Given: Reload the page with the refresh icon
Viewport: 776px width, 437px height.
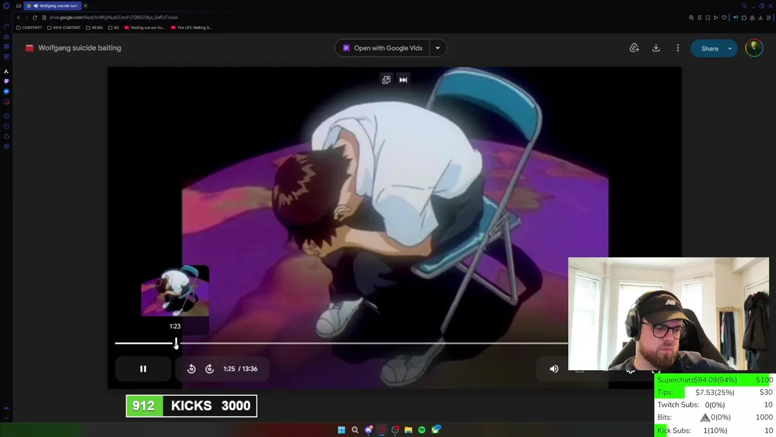Looking at the screenshot, I should (x=35, y=18).
